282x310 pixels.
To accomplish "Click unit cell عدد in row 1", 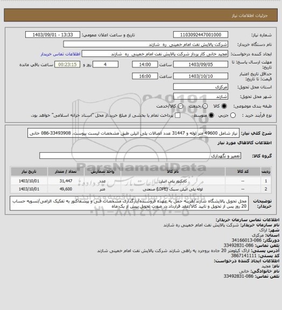I will pos(102,181).
